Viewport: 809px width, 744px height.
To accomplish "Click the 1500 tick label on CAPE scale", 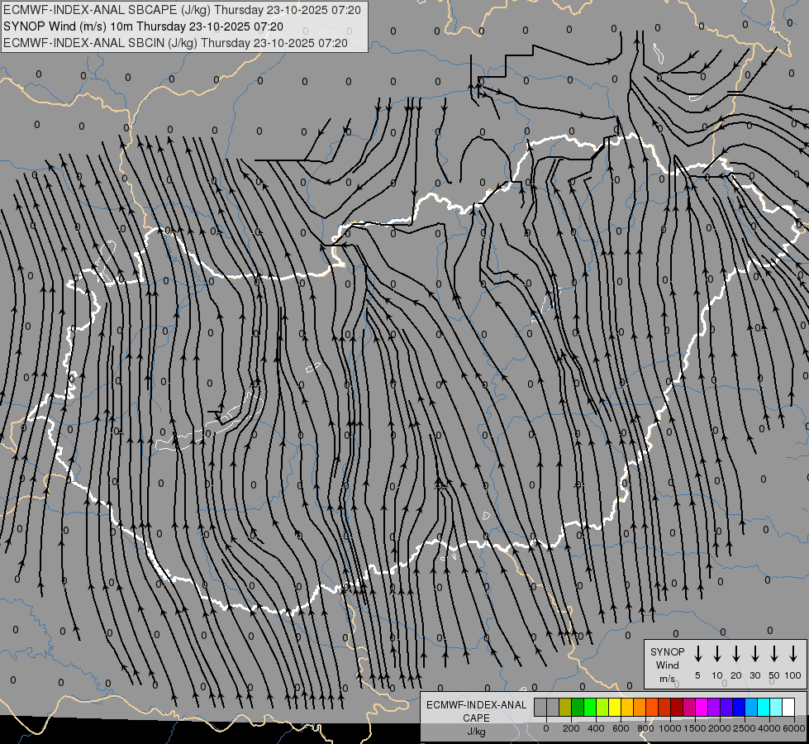I will tap(695, 728).
